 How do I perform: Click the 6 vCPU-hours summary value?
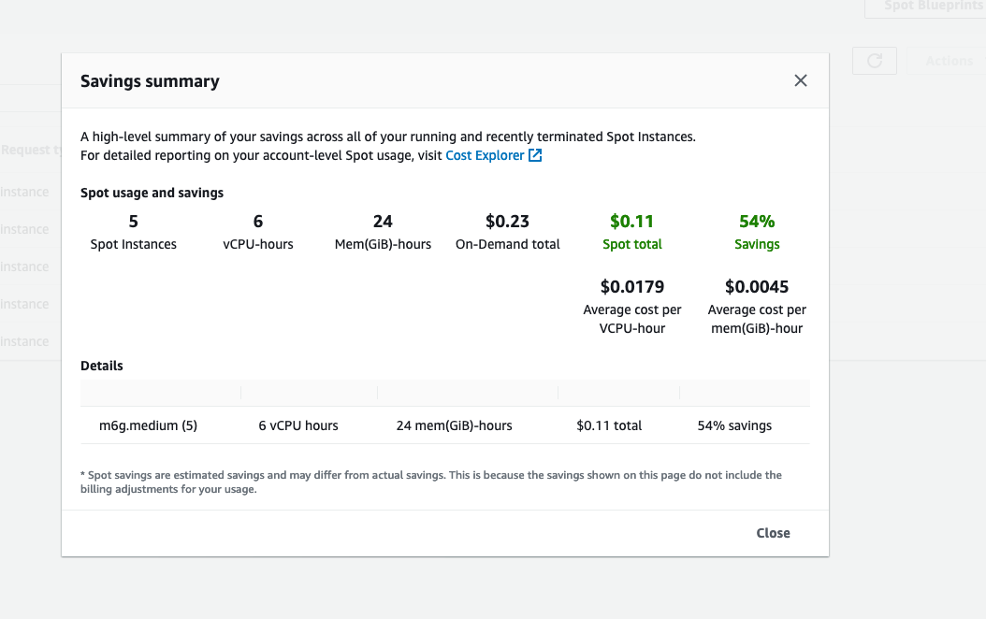258,222
